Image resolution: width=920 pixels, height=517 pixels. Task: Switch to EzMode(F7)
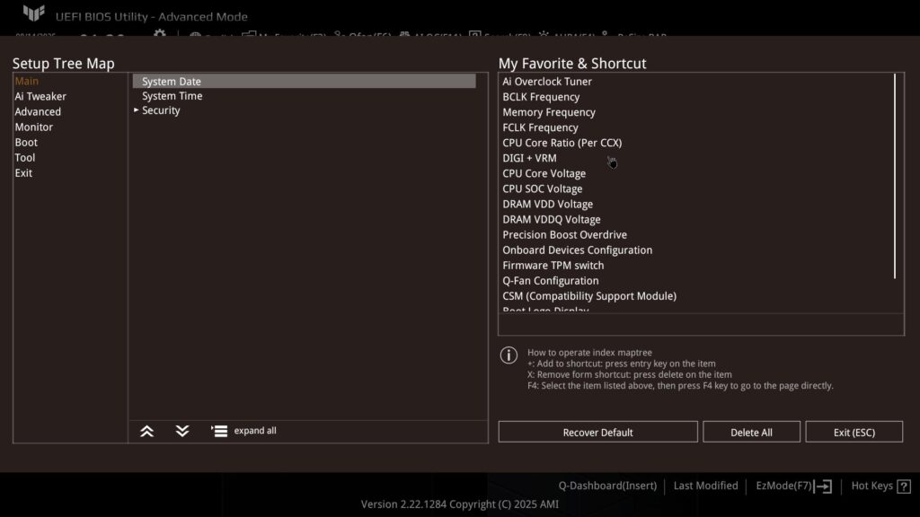click(783, 486)
